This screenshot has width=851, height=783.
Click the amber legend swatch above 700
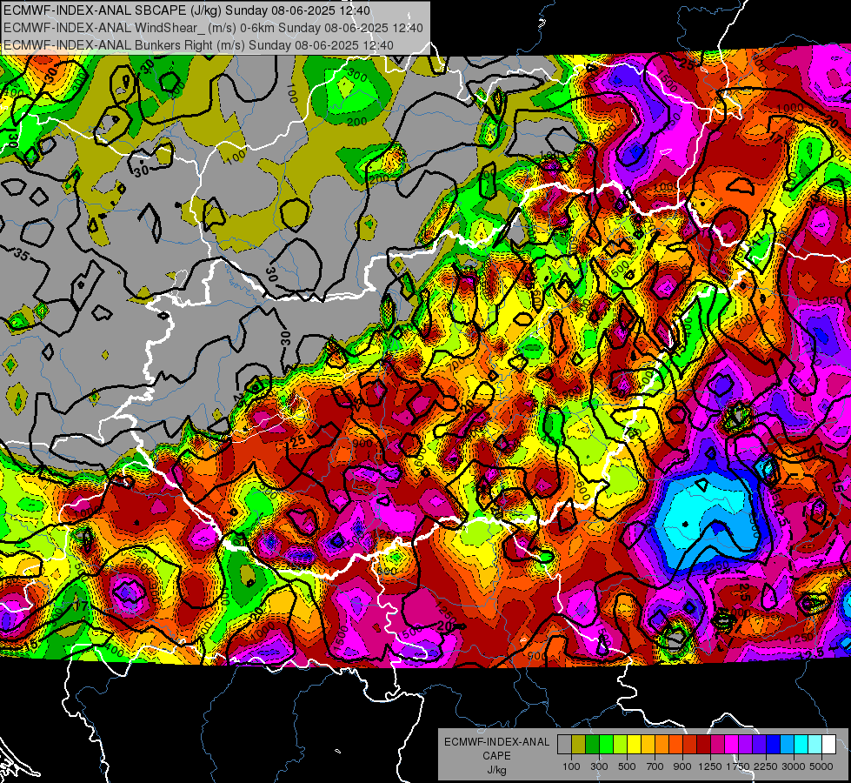pos(648,744)
